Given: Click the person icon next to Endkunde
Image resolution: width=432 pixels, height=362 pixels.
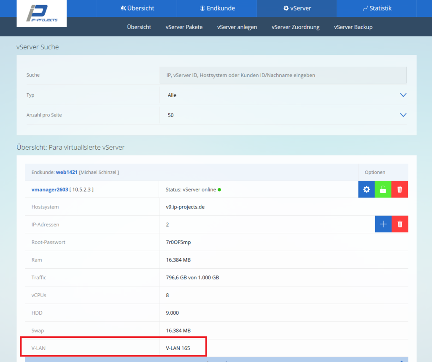Looking at the screenshot, I should 202,8.
